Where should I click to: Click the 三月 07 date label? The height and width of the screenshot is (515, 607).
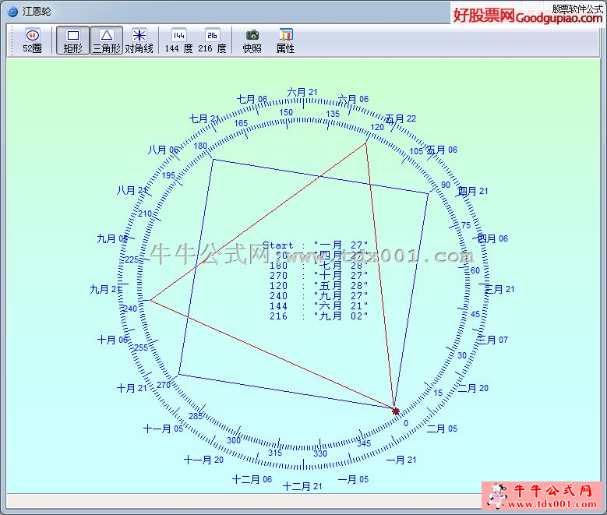click(x=492, y=340)
